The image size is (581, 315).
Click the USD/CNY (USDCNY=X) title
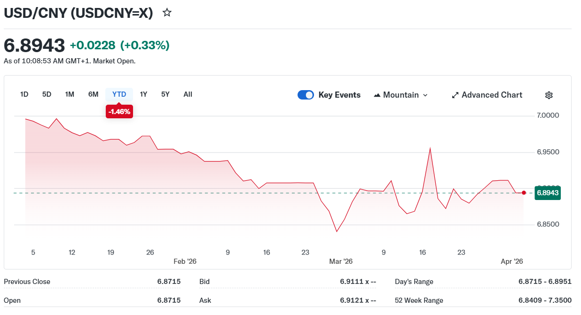79,13
